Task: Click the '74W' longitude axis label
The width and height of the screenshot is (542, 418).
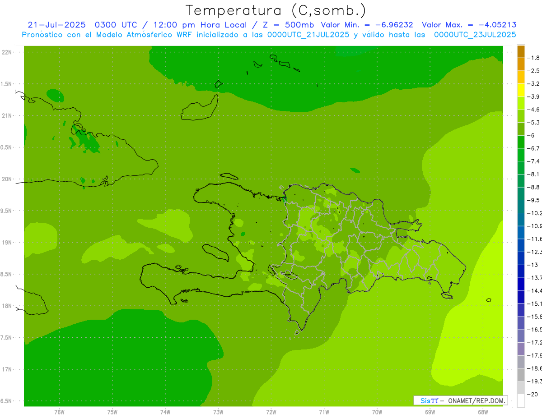Action: point(165,412)
